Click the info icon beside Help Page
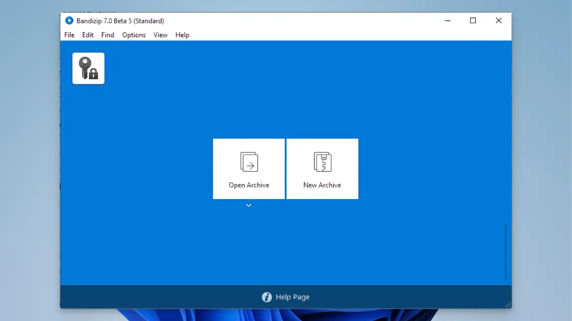 [x=267, y=297]
